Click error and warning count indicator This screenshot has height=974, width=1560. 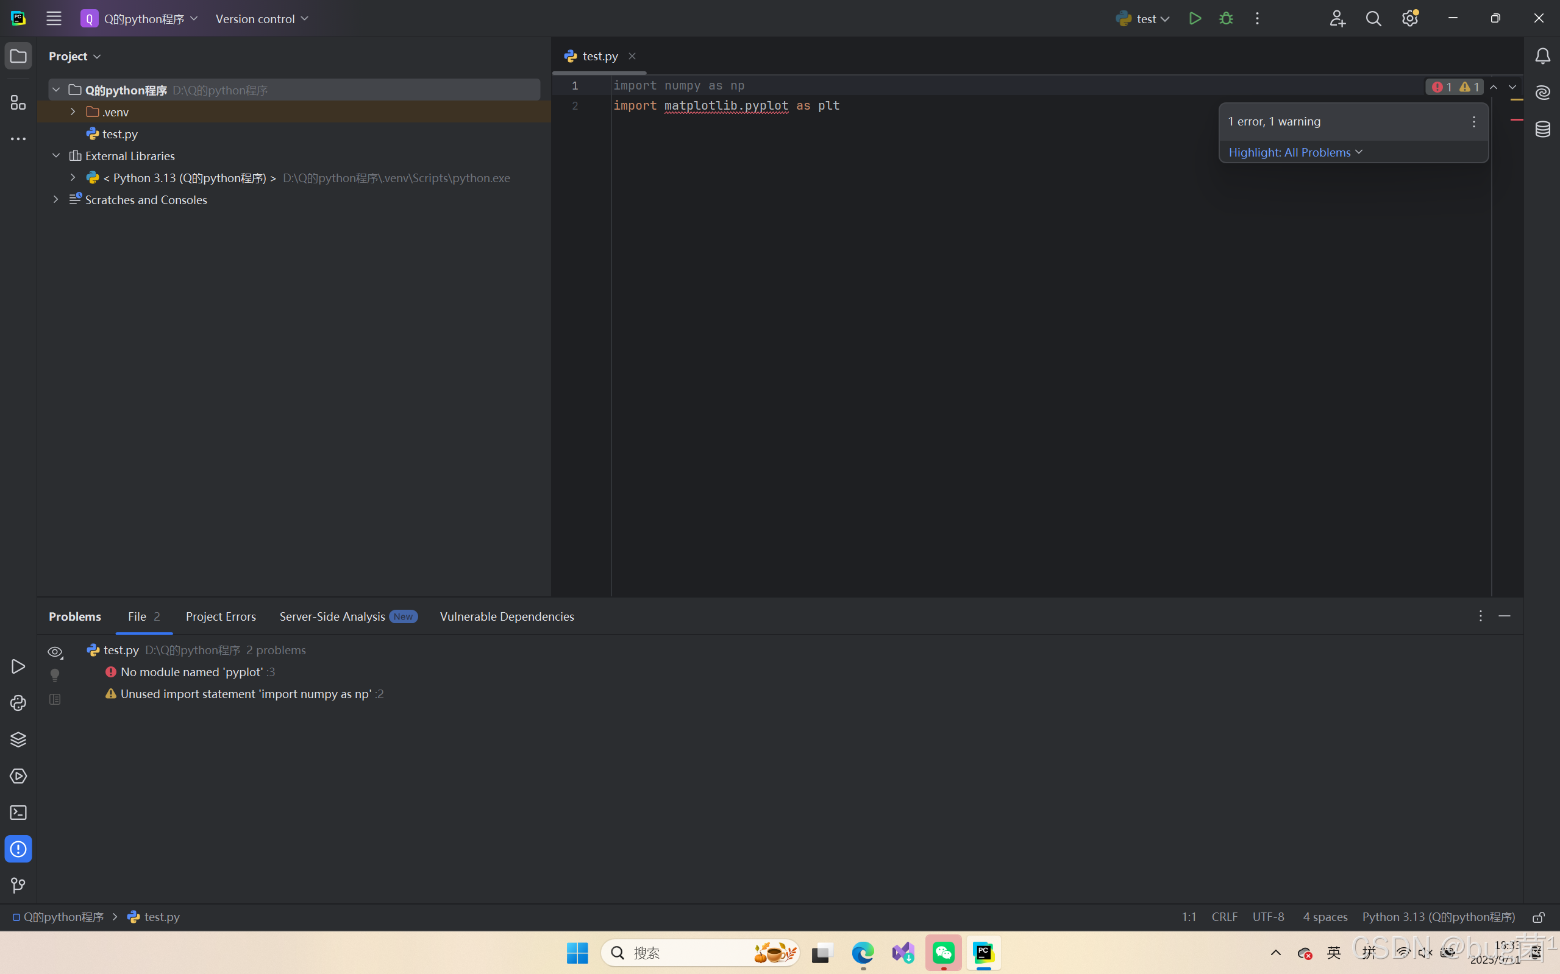tap(1455, 87)
